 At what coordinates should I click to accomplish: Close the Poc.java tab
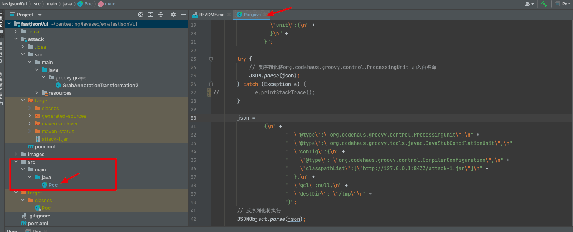(x=265, y=15)
